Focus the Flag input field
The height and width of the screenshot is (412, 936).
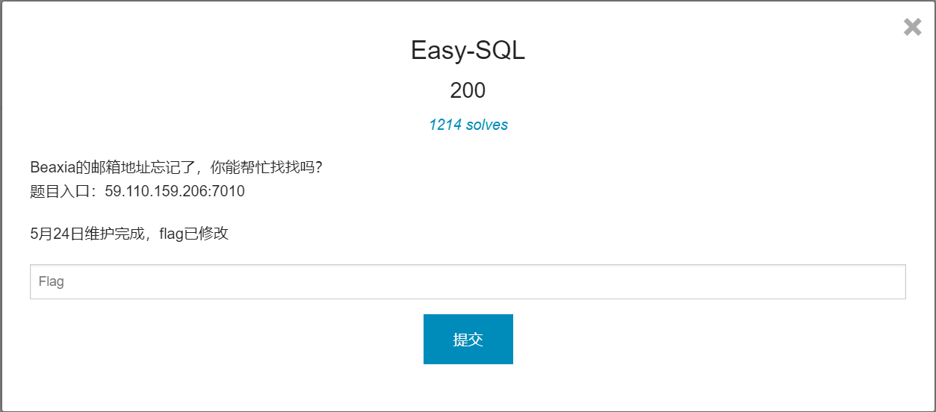(468, 282)
